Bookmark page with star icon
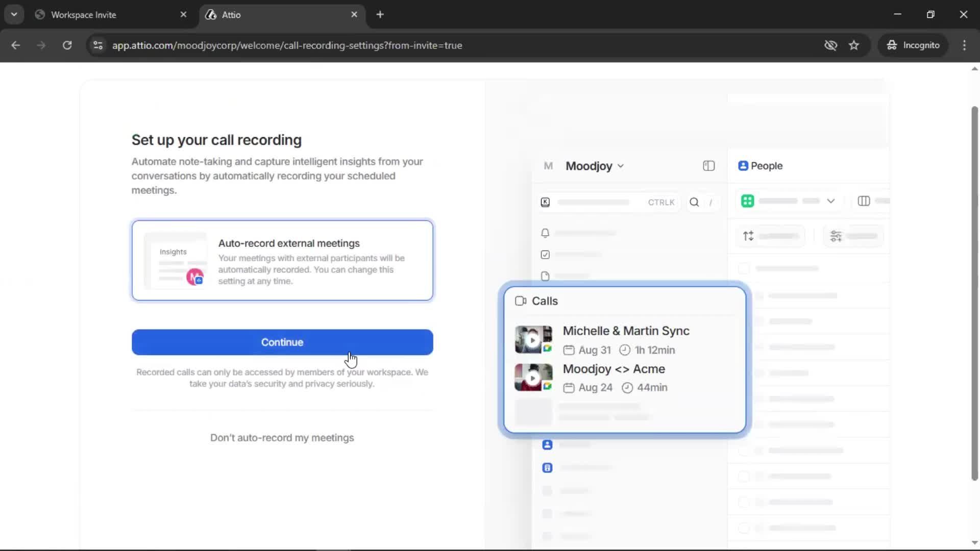This screenshot has height=551, width=980. [854, 45]
